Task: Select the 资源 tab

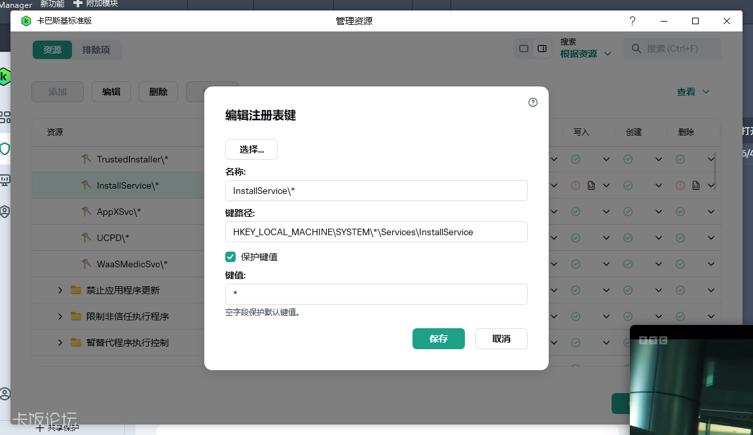Action: pyautogui.click(x=52, y=50)
